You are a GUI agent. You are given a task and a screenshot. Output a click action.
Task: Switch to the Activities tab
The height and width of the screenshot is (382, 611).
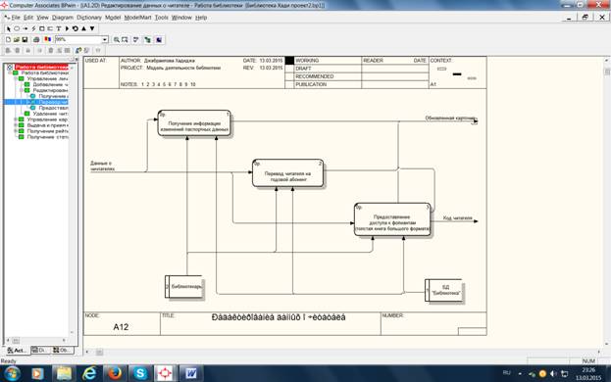tap(17, 351)
